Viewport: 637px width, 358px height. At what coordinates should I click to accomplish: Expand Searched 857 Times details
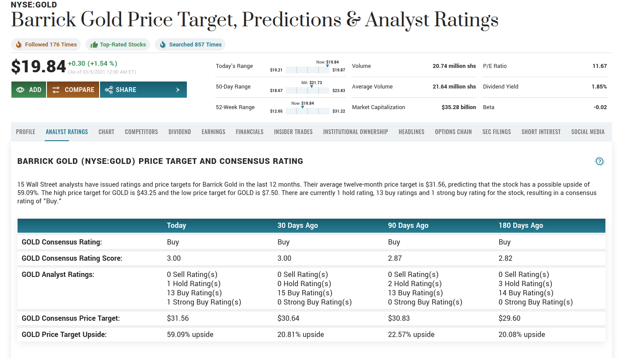point(190,44)
